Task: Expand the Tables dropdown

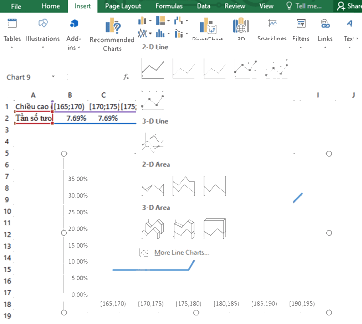Action: 12,47
